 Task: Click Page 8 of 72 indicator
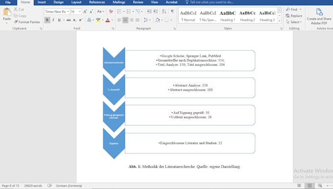click(10, 186)
